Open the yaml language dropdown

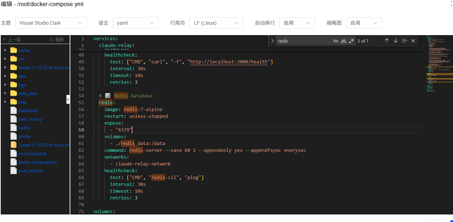coord(136,23)
